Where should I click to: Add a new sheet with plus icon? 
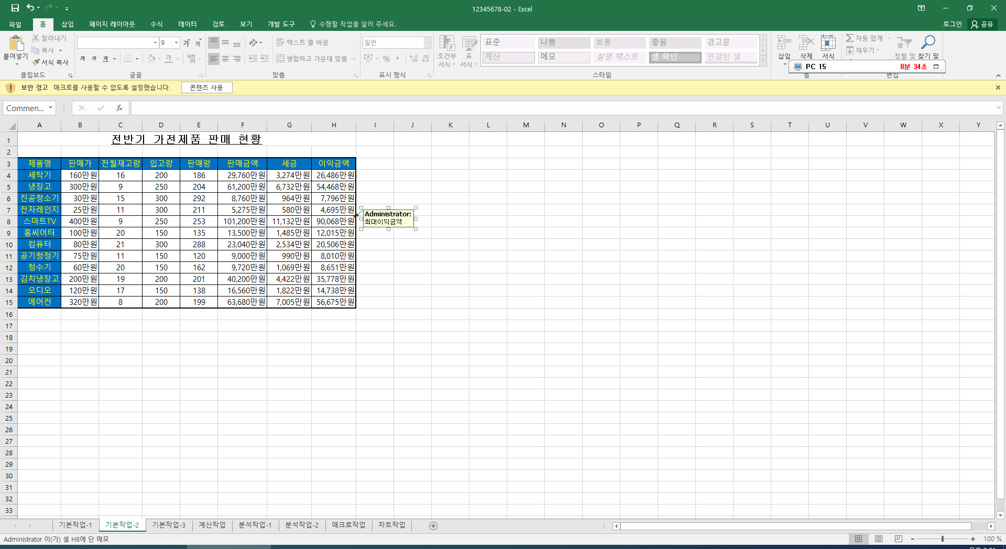[433, 525]
